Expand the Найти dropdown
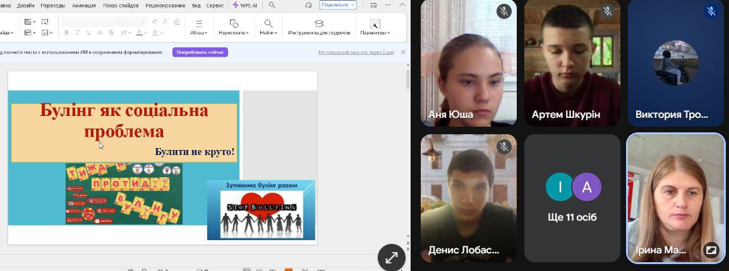Image resolution: width=729 pixels, height=271 pixels. pos(268,33)
